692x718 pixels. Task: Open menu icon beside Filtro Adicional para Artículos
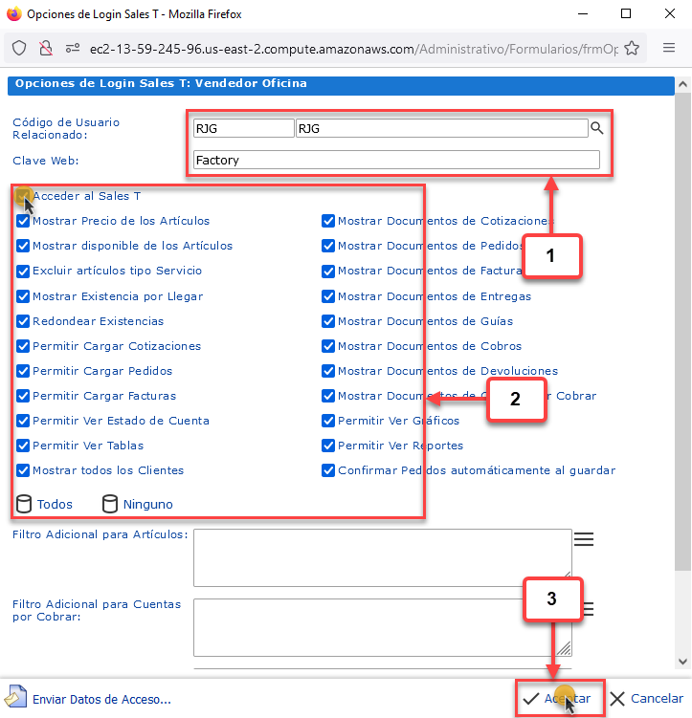click(583, 540)
